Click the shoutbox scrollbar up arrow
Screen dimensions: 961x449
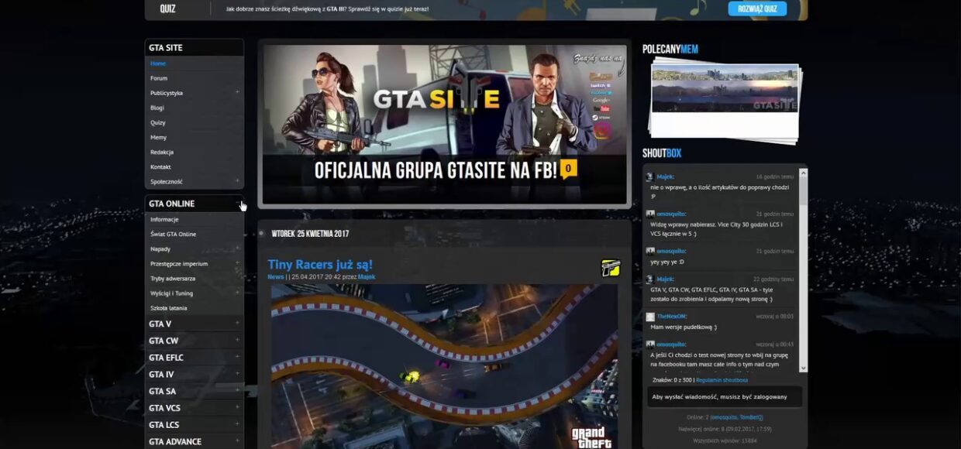click(803, 172)
